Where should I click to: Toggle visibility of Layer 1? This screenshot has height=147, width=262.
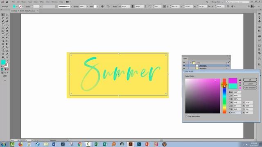(x=184, y=63)
